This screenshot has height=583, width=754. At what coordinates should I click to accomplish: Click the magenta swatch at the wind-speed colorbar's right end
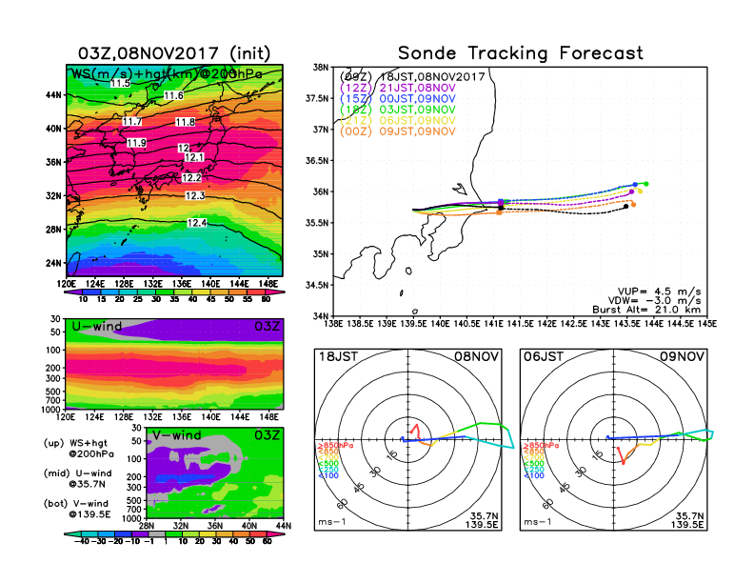pos(274,292)
